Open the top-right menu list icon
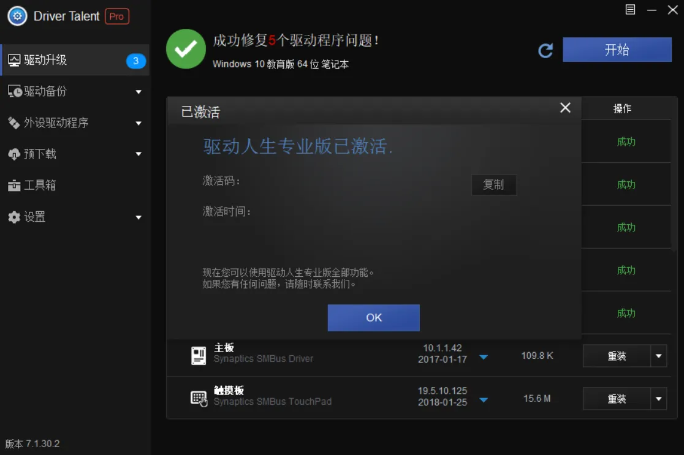Image resolution: width=684 pixels, height=455 pixels. click(x=630, y=10)
